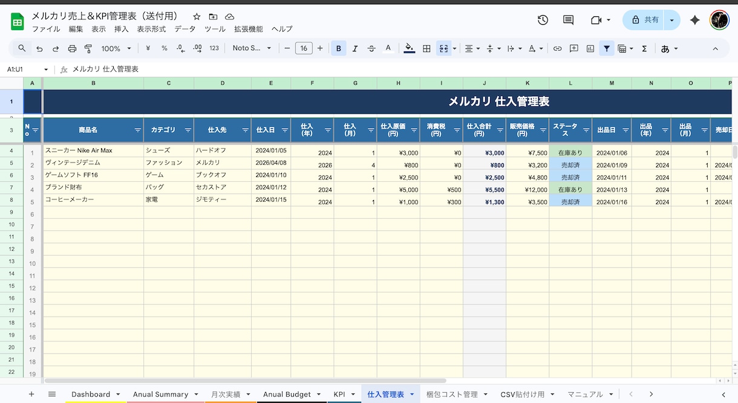Undo the last action
Screen dimensions: 738x403
39,48
